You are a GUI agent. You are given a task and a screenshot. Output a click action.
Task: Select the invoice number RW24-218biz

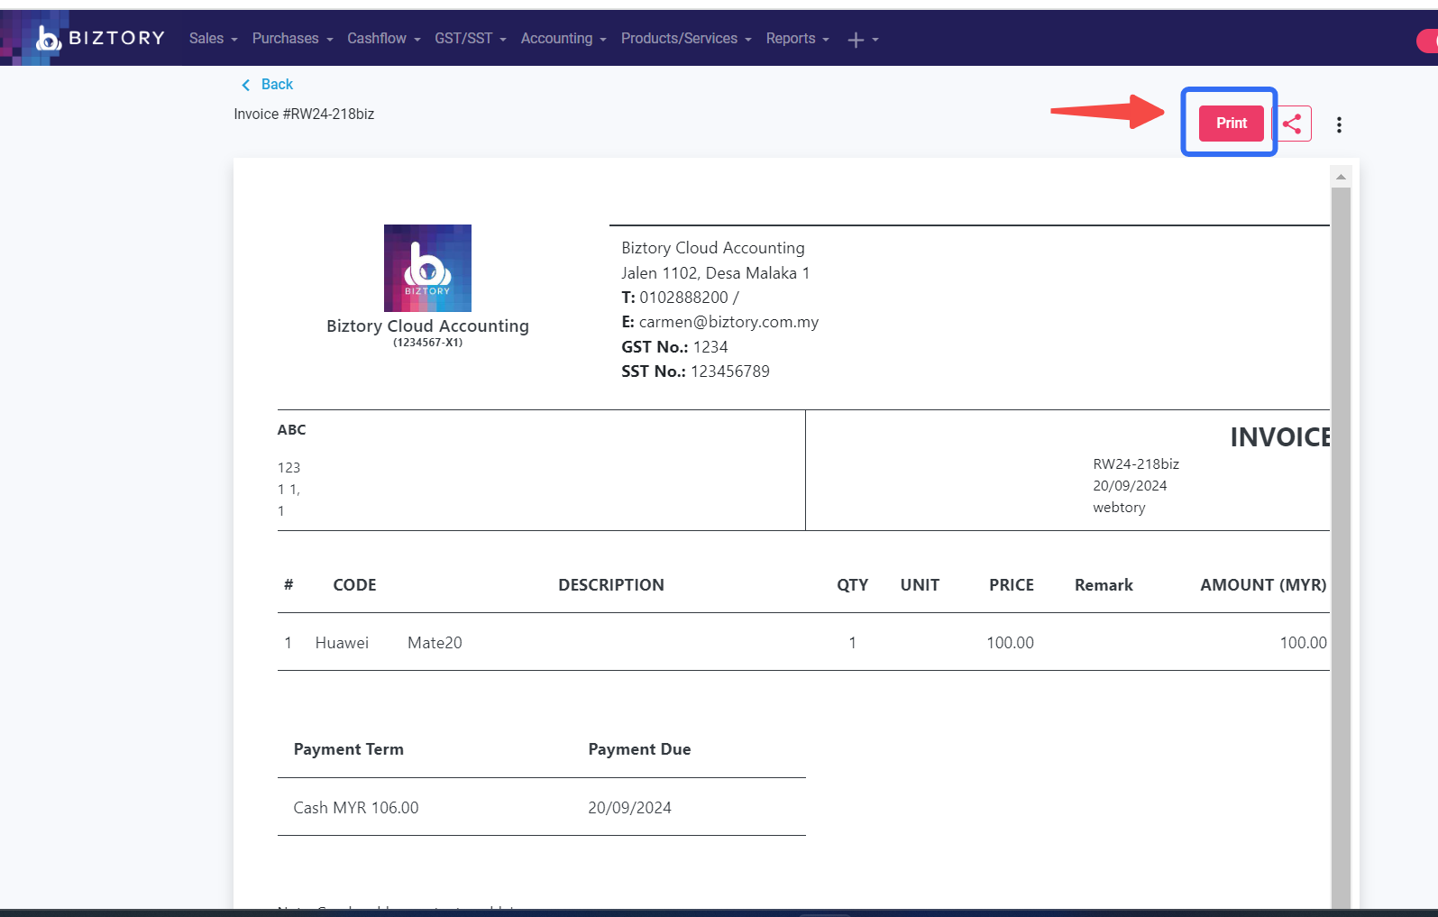coord(1136,463)
